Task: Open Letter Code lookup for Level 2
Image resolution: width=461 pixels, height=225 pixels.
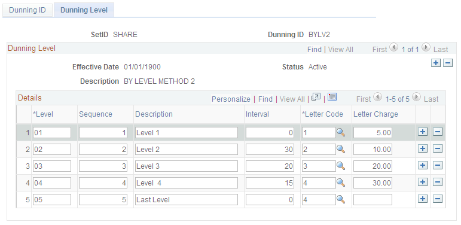Action: 341,149
